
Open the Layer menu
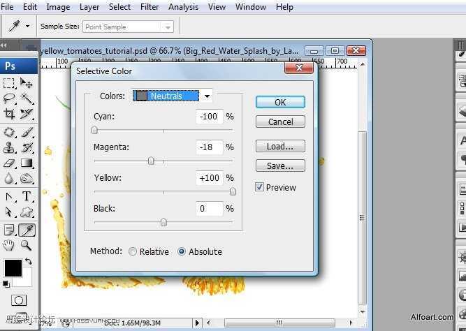(89, 6)
